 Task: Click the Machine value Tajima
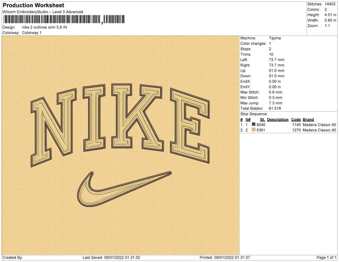(275, 38)
